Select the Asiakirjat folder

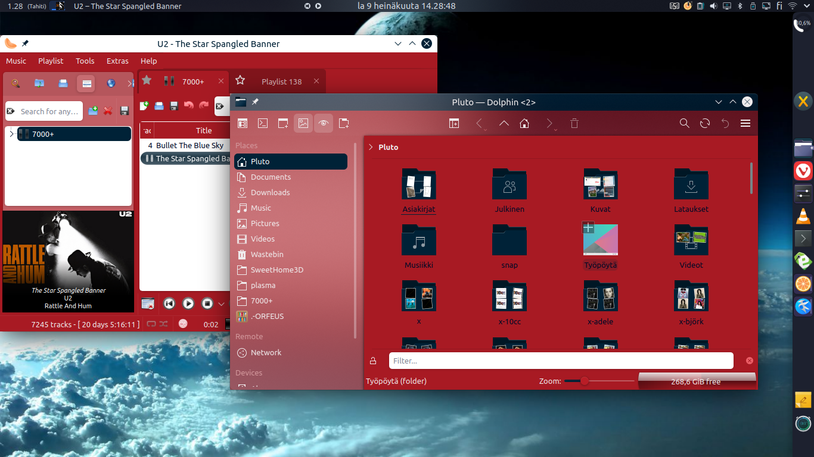tap(419, 190)
